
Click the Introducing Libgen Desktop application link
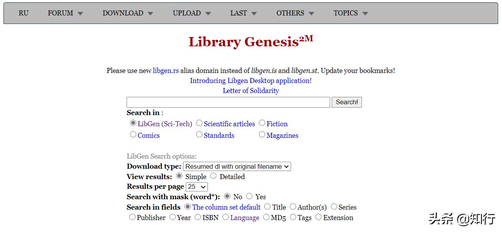point(251,81)
